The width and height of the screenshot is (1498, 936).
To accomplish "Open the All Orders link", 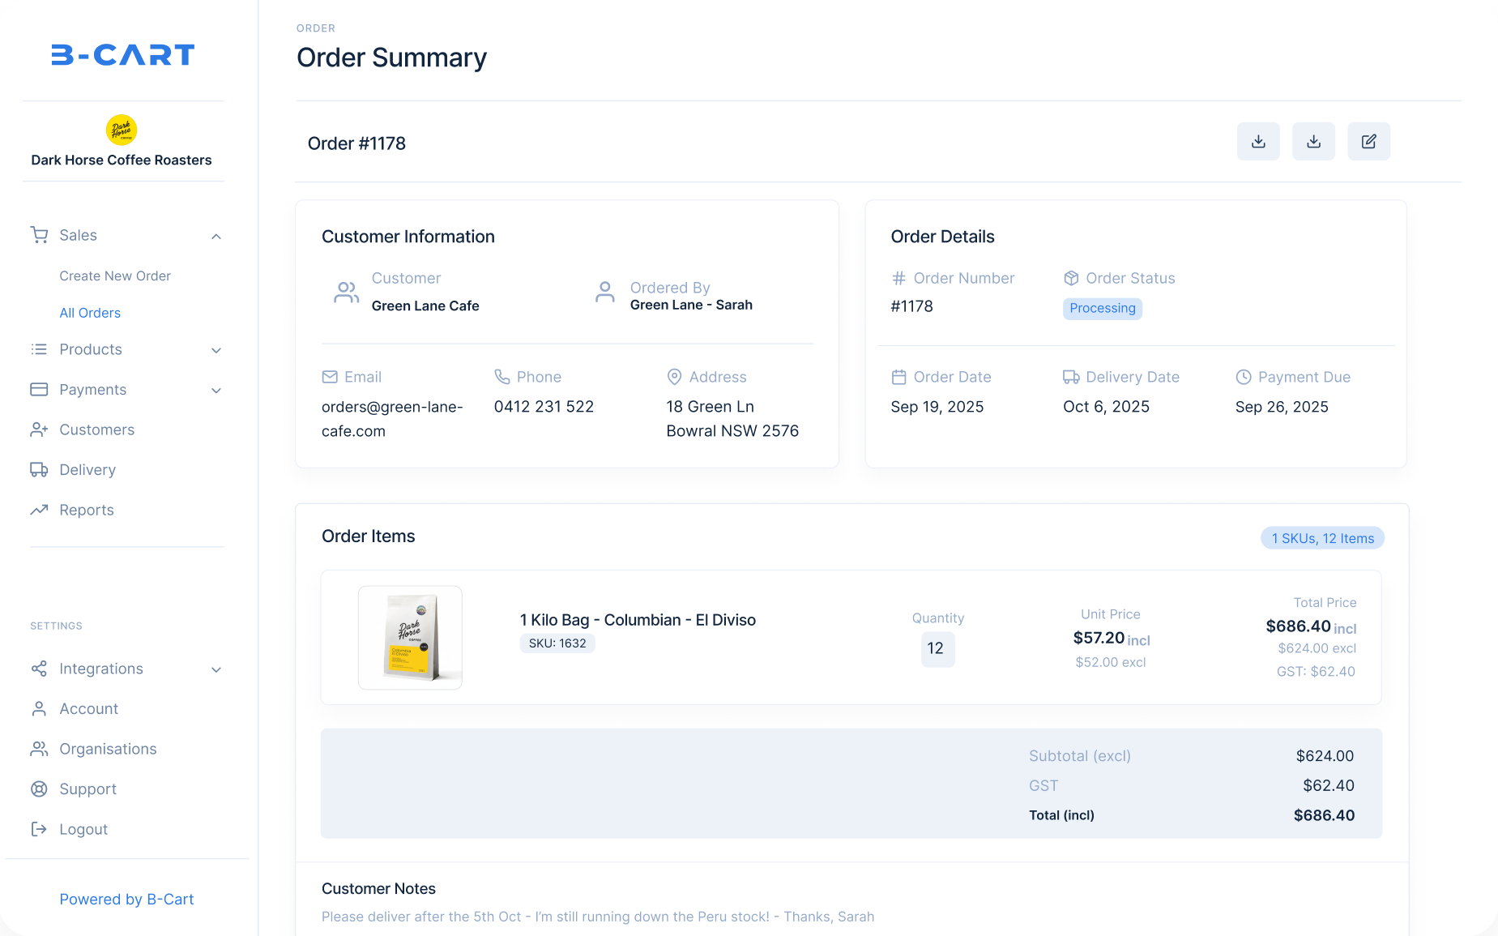I will [90, 313].
